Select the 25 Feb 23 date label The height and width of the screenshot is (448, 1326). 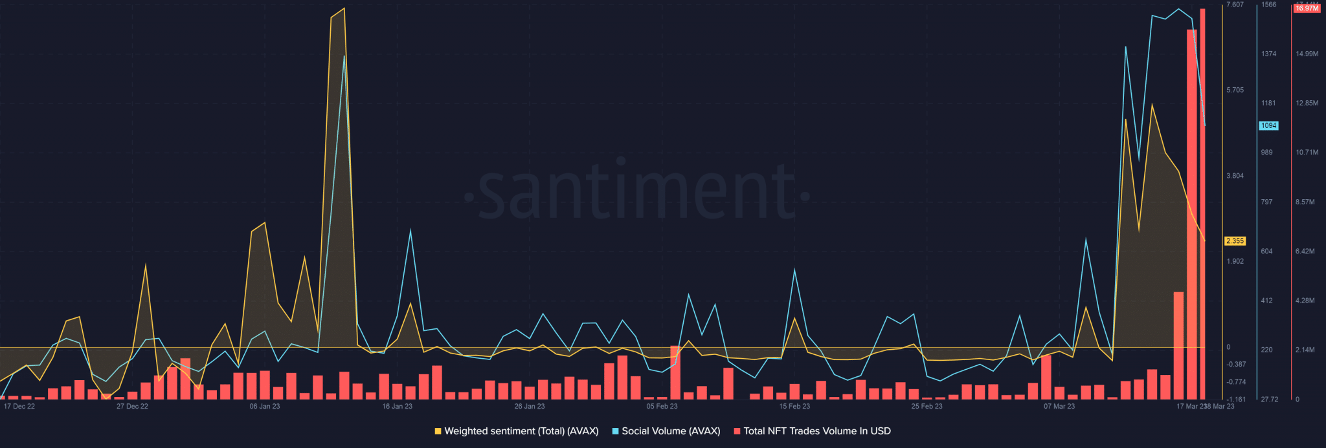(927, 407)
